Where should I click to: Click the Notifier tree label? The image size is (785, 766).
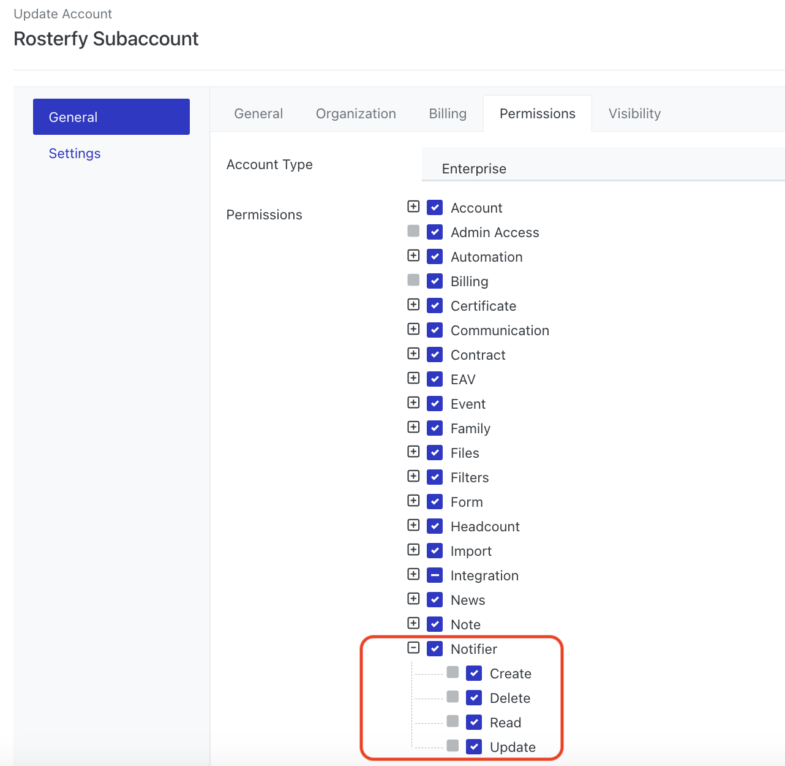(474, 649)
